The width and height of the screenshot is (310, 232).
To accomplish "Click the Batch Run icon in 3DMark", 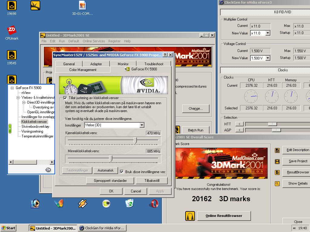I will point(177,130).
